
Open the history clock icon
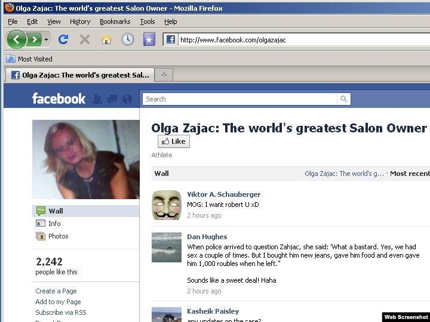pos(128,40)
